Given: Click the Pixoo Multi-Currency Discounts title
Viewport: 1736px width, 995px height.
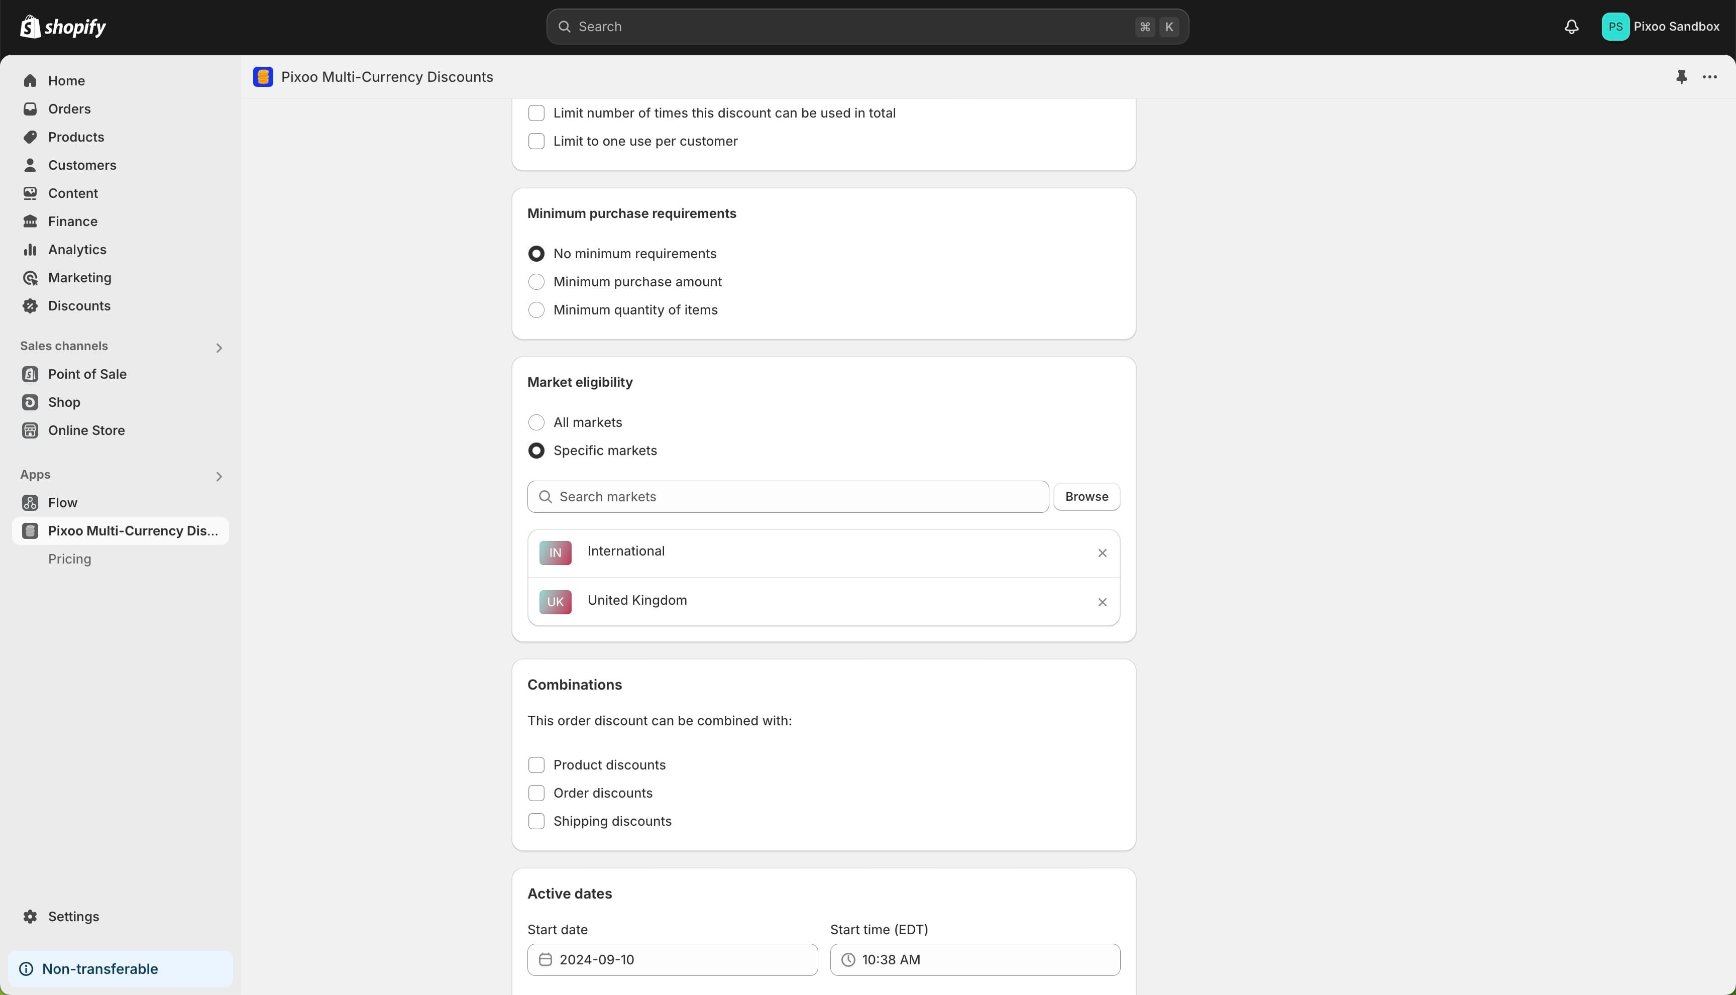Looking at the screenshot, I should pos(387,76).
